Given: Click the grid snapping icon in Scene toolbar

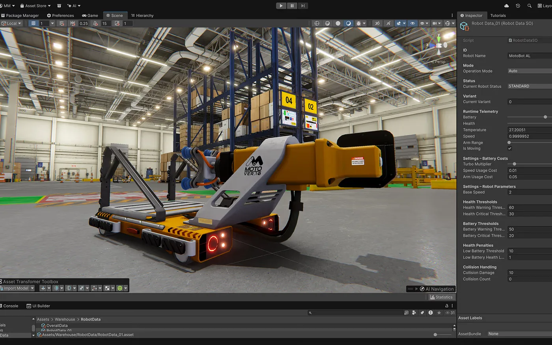Looking at the screenshot, I should 62,23.
